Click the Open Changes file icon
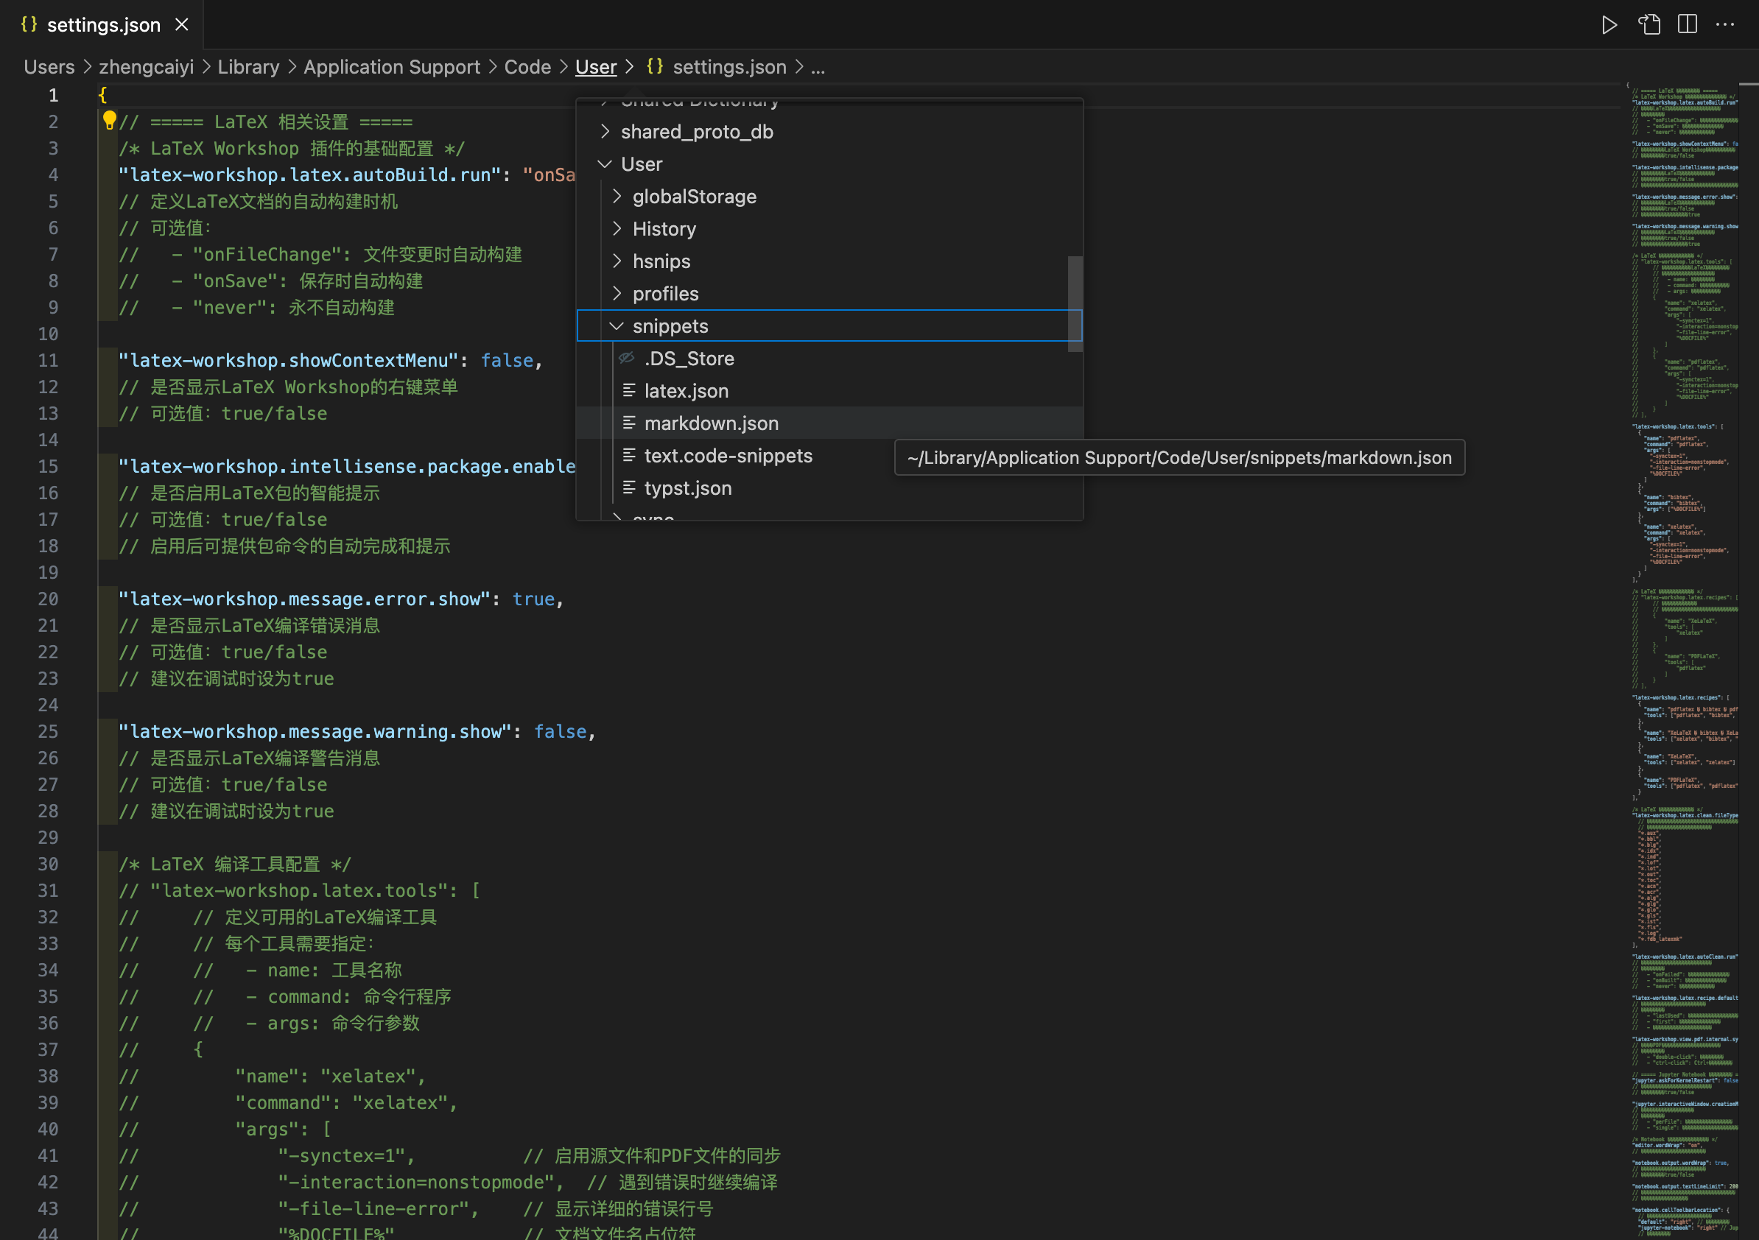This screenshot has width=1759, height=1240. pyautogui.click(x=1649, y=24)
